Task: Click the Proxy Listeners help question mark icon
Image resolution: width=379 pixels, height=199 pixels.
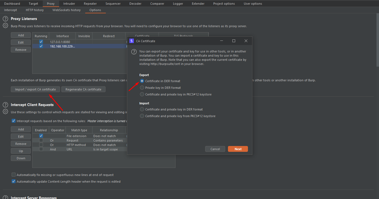Action: click(x=5, y=19)
